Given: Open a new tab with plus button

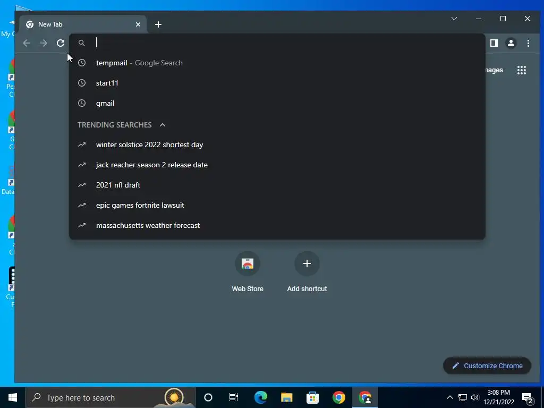Looking at the screenshot, I should click(x=158, y=24).
